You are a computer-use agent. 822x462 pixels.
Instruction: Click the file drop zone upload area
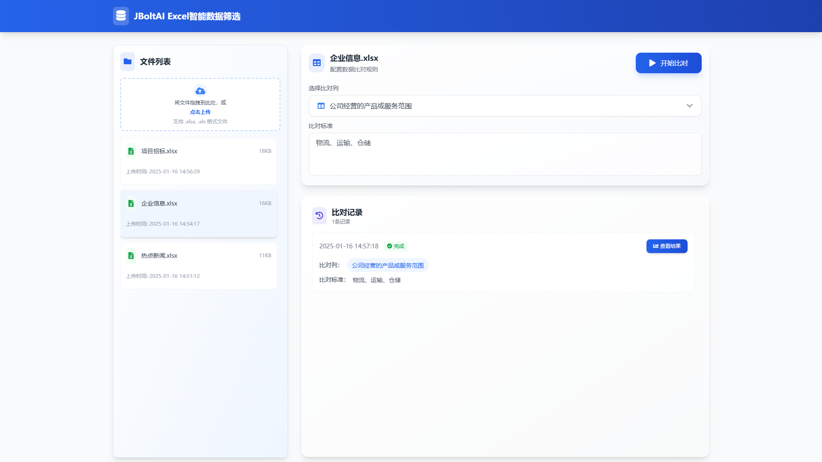point(200,104)
